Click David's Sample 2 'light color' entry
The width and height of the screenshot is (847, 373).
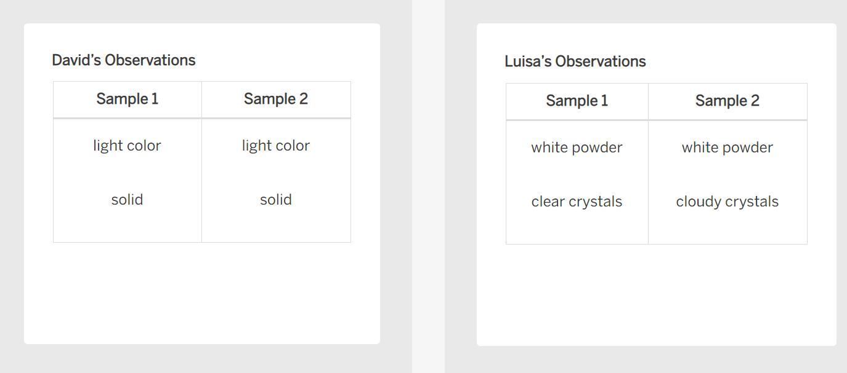point(275,146)
